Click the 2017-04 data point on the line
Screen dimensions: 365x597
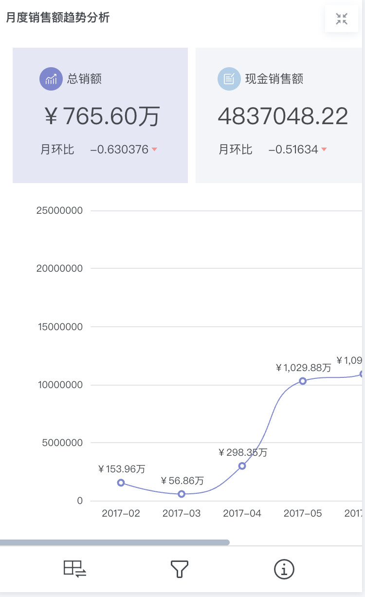(242, 466)
